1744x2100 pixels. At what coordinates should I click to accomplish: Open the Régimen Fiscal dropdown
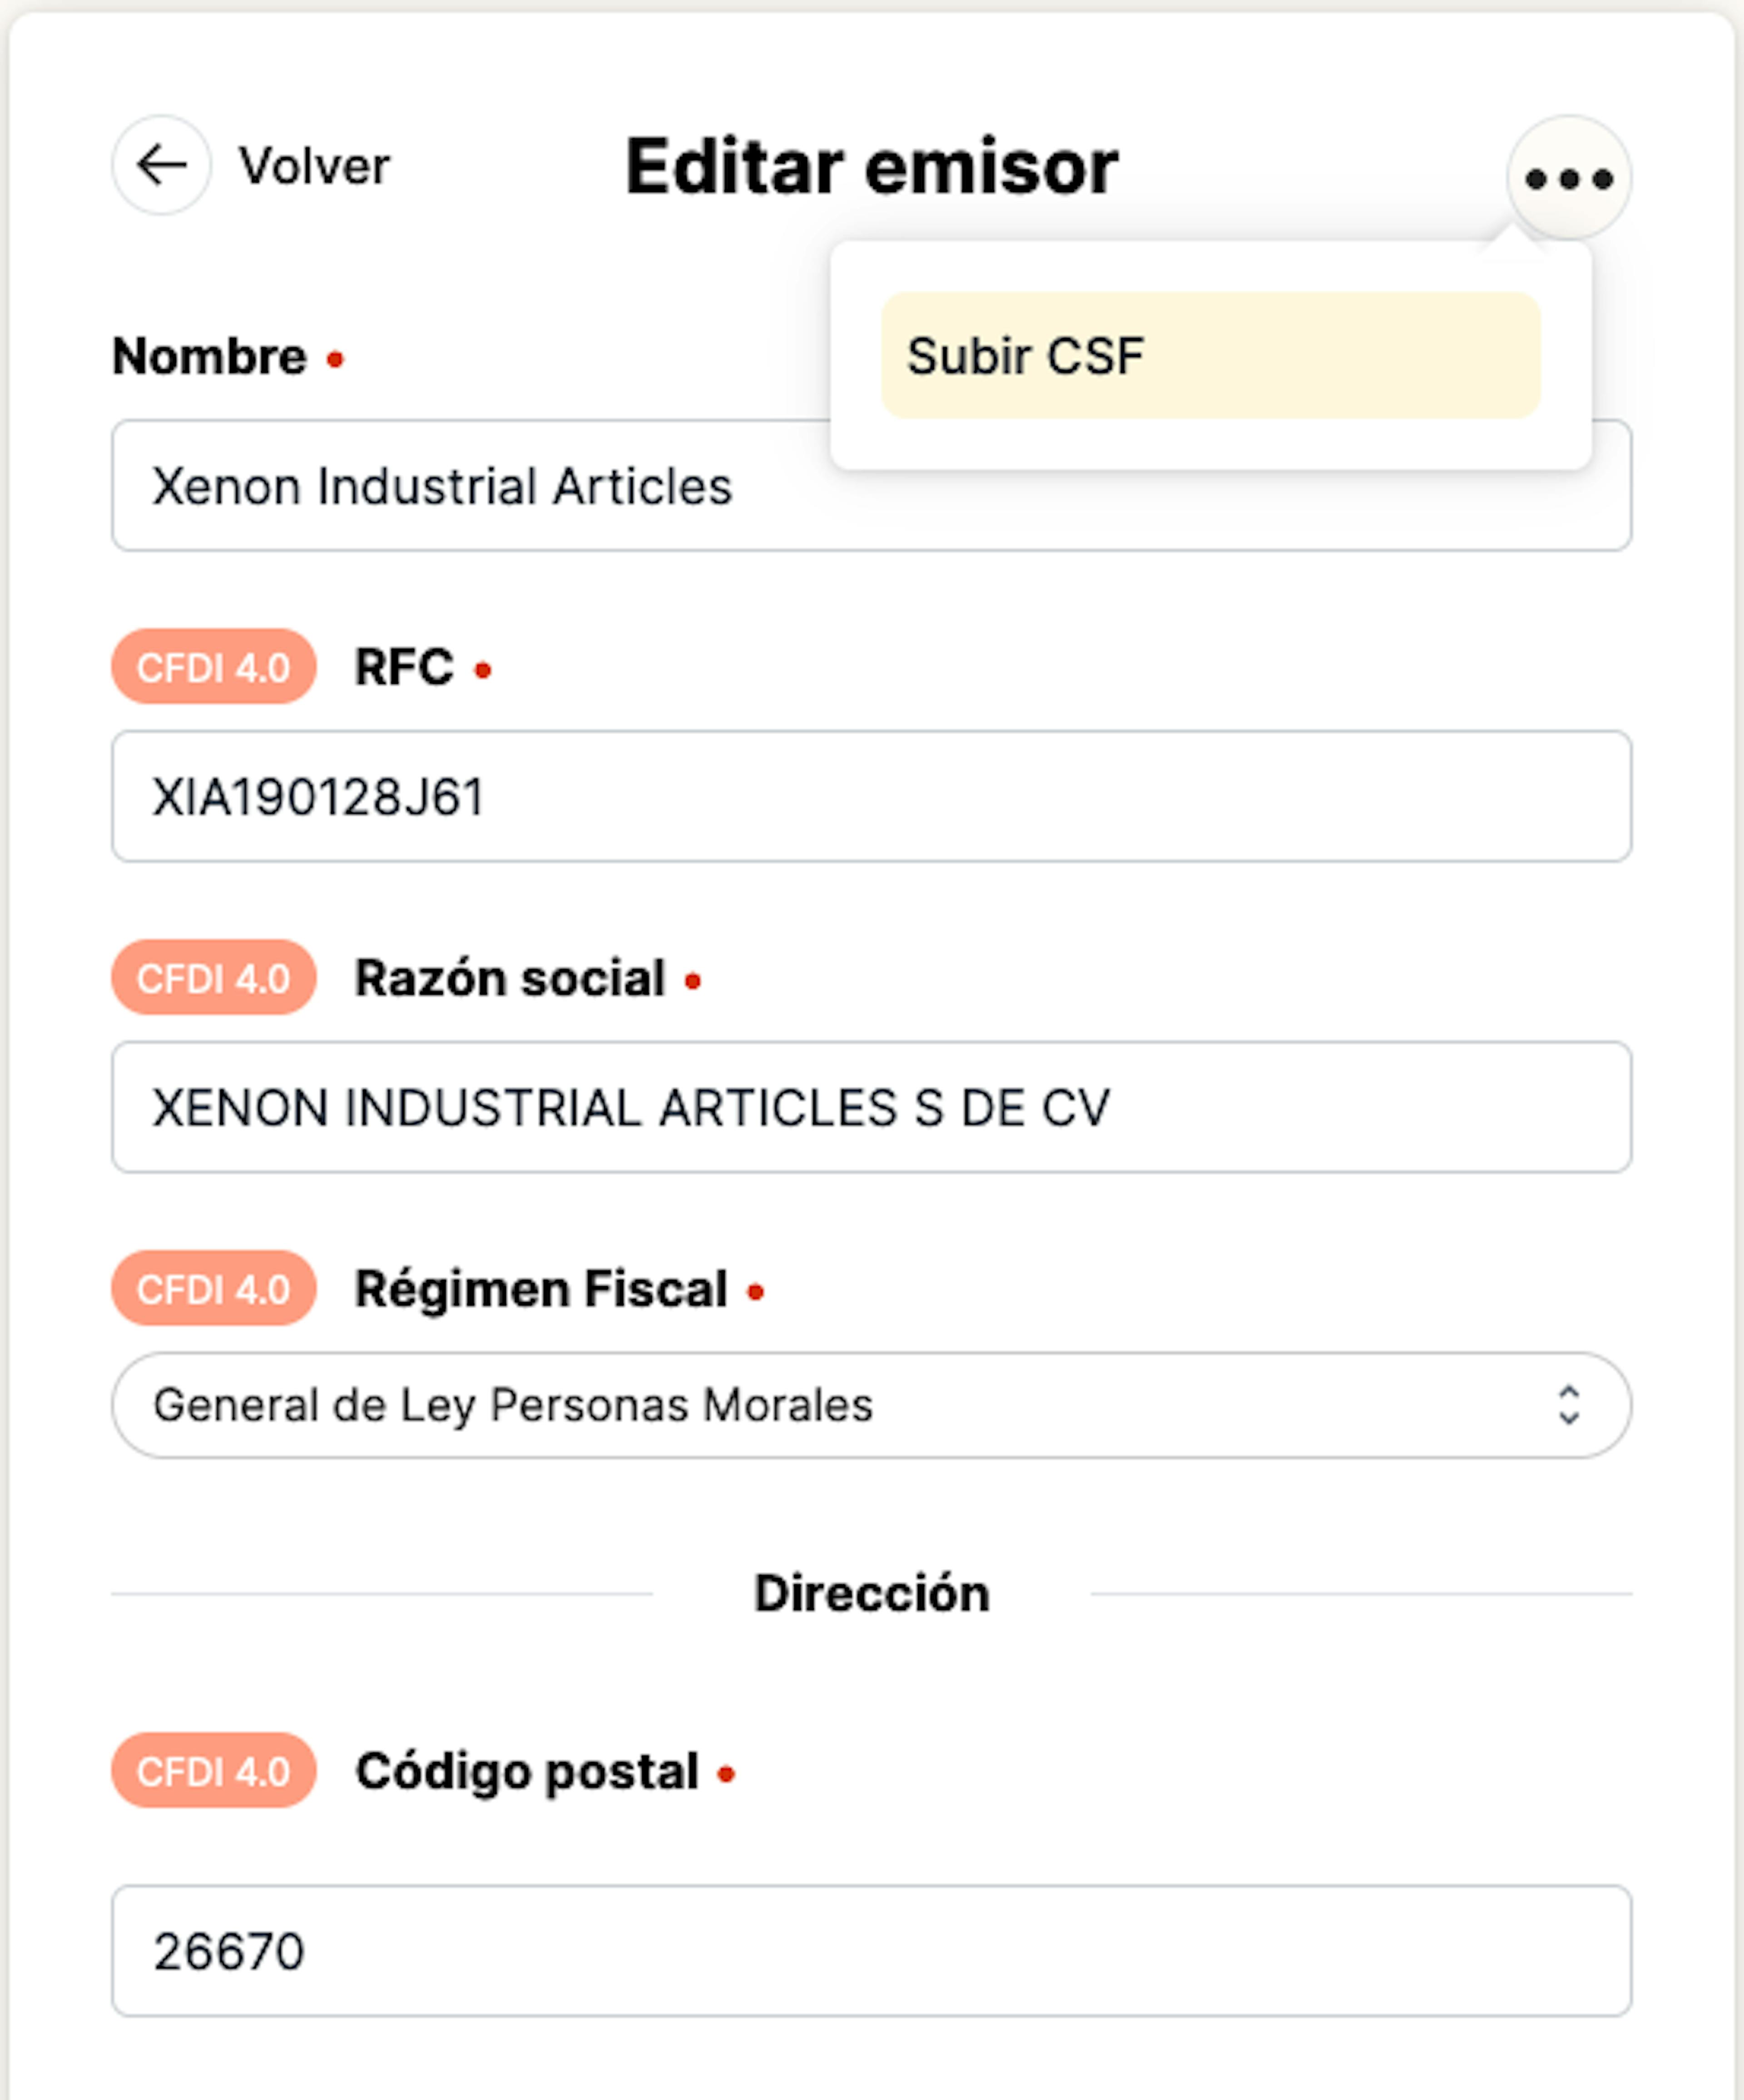coord(872,1405)
